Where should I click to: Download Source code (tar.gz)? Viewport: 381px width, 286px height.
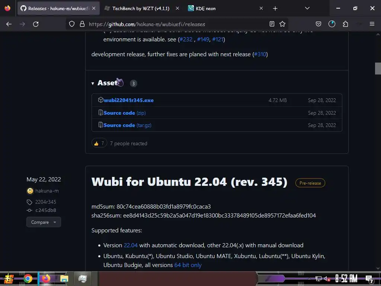127,125
